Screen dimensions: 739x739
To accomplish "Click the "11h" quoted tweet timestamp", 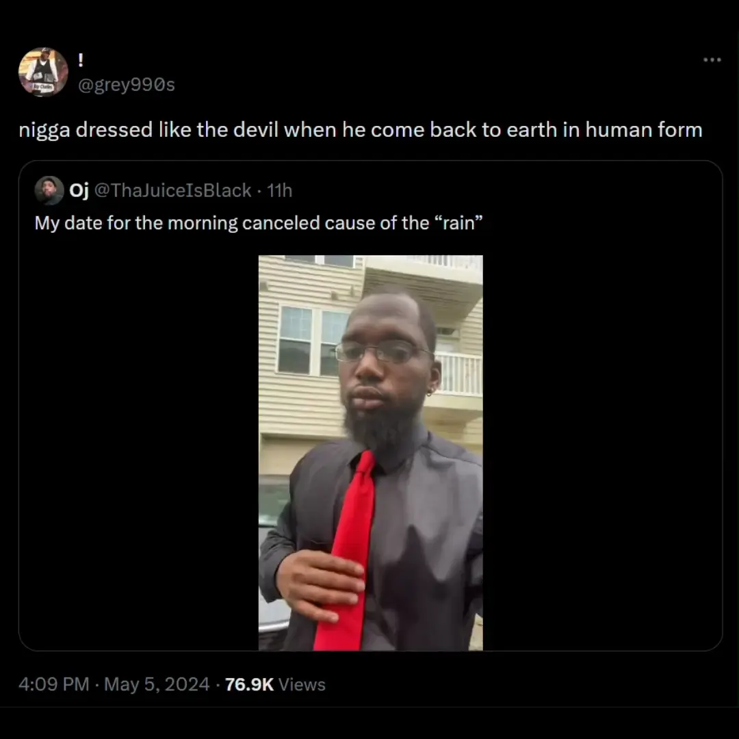I will coord(279,190).
